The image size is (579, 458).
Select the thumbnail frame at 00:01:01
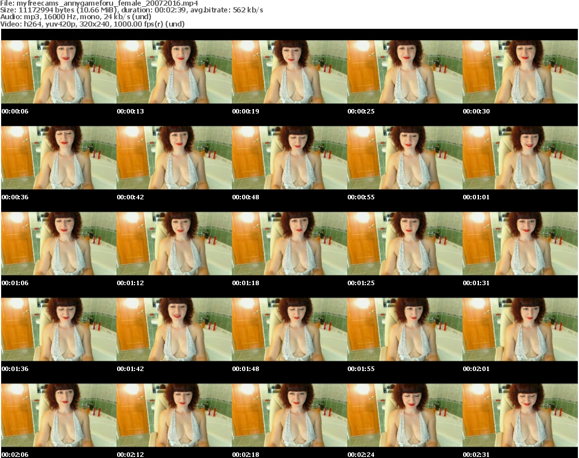pyautogui.click(x=520, y=158)
